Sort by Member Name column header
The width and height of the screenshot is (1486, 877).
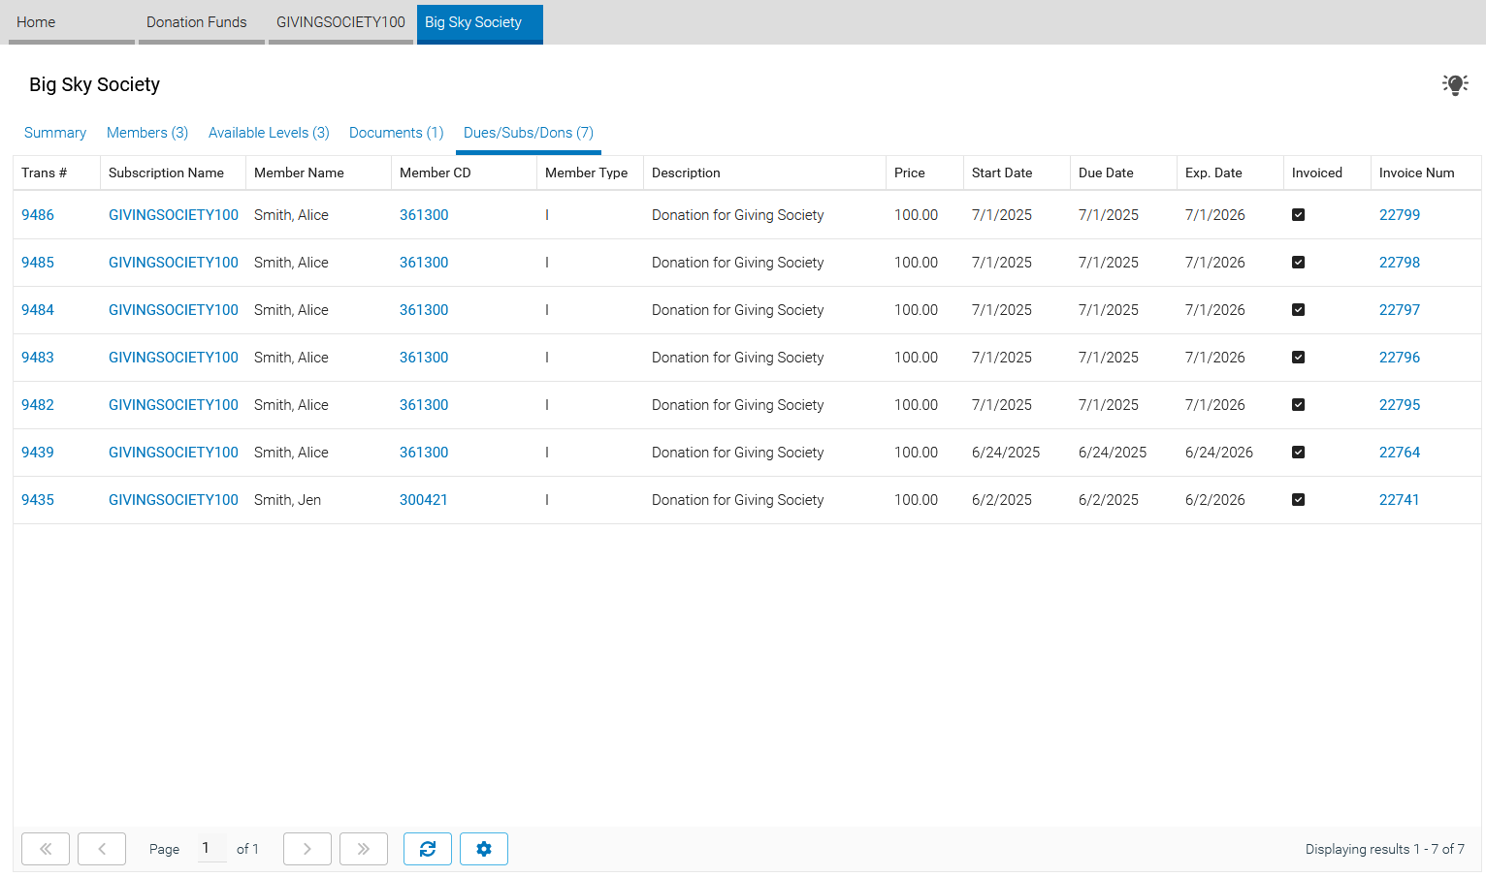coord(318,172)
